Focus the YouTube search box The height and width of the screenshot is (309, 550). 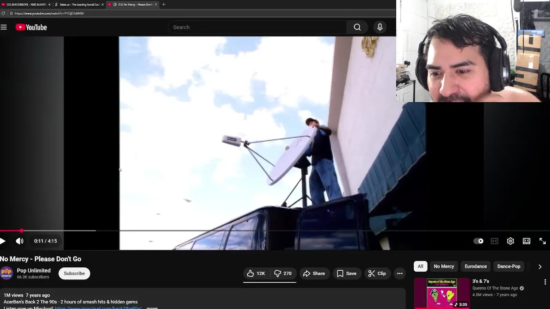(x=257, y=27)
